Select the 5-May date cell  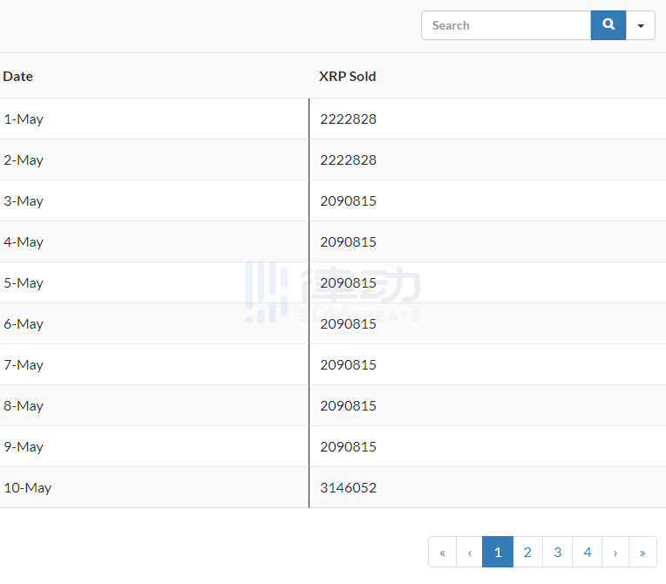(154, 283)
